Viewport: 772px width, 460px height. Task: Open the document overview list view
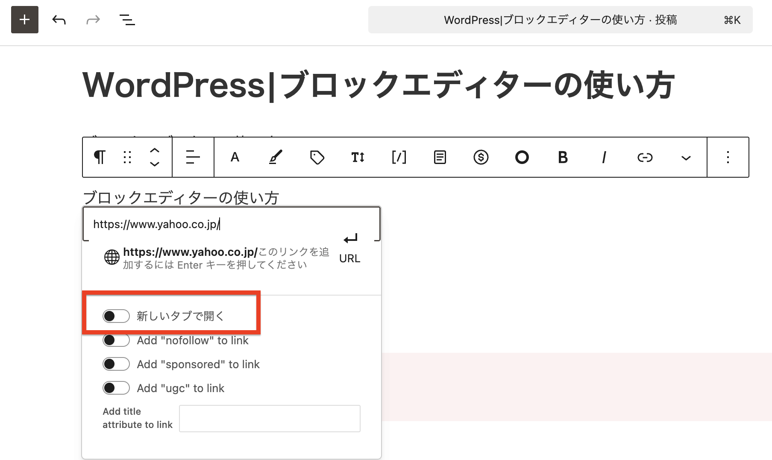127,20
